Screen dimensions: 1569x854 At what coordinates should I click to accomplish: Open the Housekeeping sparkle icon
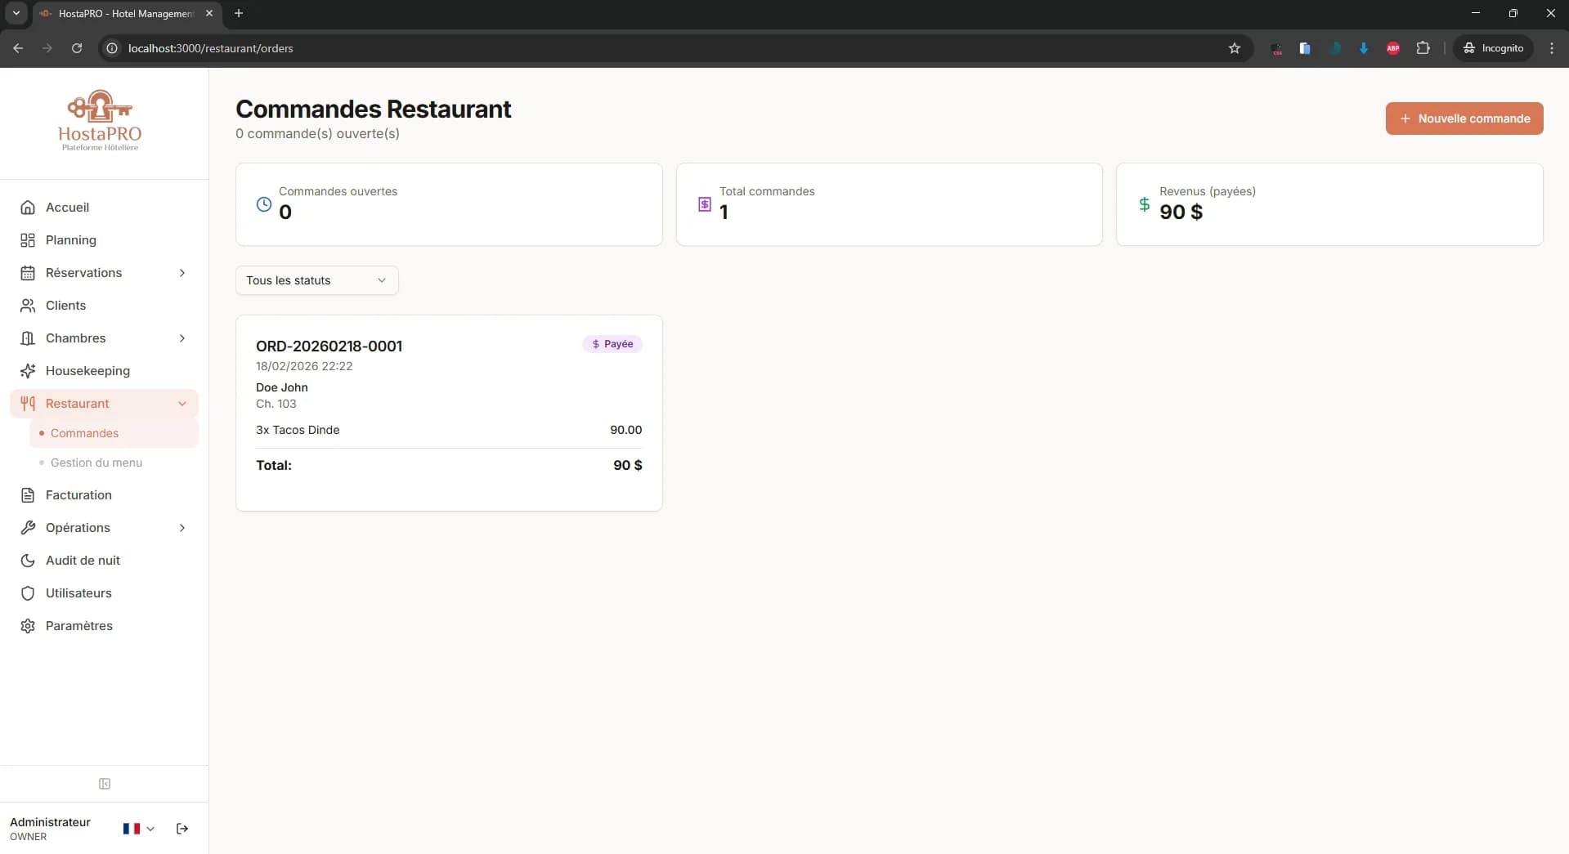(28, 371)
